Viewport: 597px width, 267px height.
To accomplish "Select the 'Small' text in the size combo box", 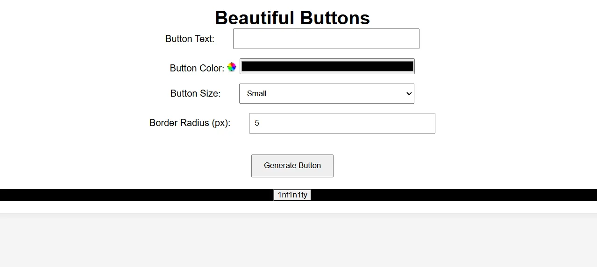I will tap(256, 93).
